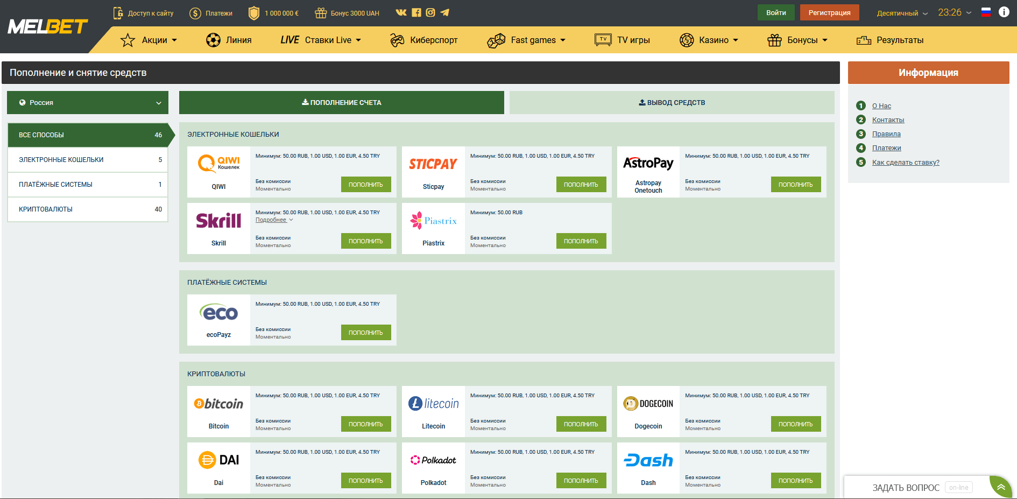Open the Задать вопрос chat widget
Image resolution: width=1017 pixels, height=499 pixels.
click(917, 487)
